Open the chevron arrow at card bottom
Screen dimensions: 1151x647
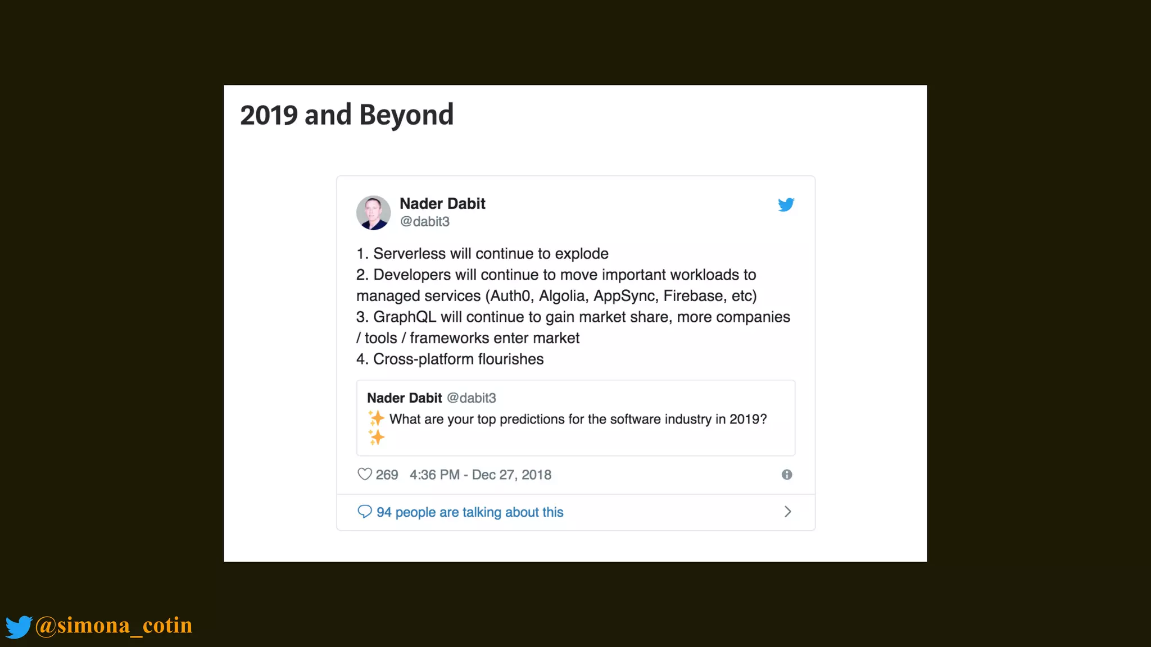pos(787,512)
